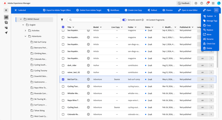
Task: Toggle the theme brightness icon
Action: tap(196, 3)
